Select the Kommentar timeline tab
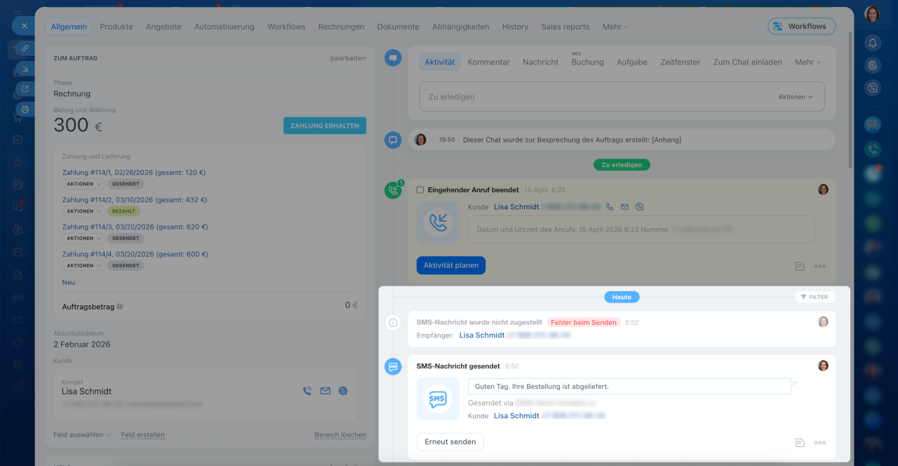Viewport: 898px width, 466px height. tap(489, 62)
